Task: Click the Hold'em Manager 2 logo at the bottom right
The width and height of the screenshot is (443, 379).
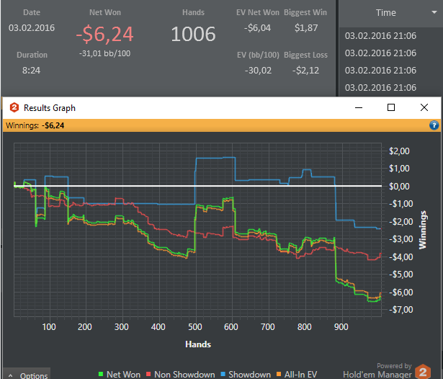Action: [423, 372]
